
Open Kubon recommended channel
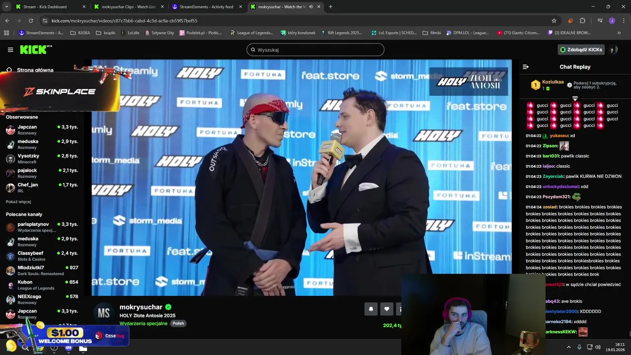click(x=42, y=285)
